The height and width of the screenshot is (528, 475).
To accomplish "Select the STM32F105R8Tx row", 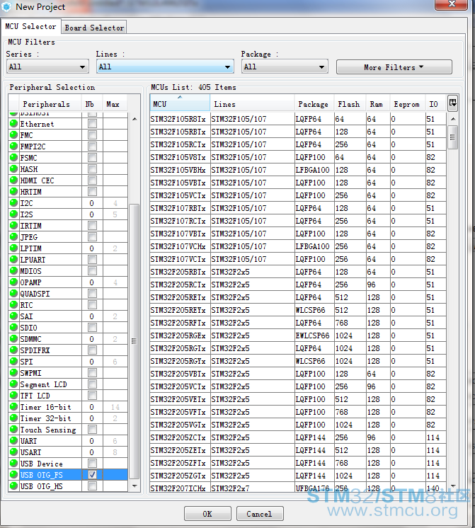I will (x=298, y=119).
